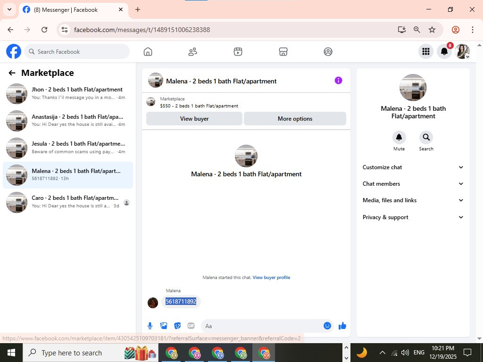The width and height of the screenshot is (483, 362).
Task: Expand Media, files and links section
Action: tap(413, 200)
